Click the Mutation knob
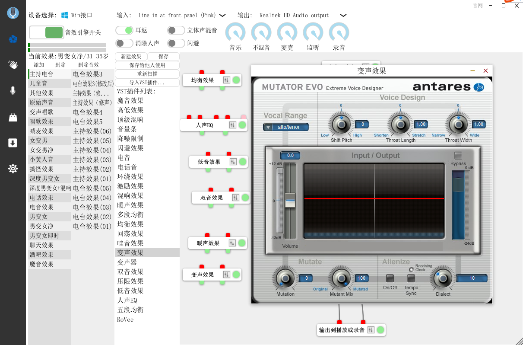This screenshot has height=345, width=523. [285, 278]
